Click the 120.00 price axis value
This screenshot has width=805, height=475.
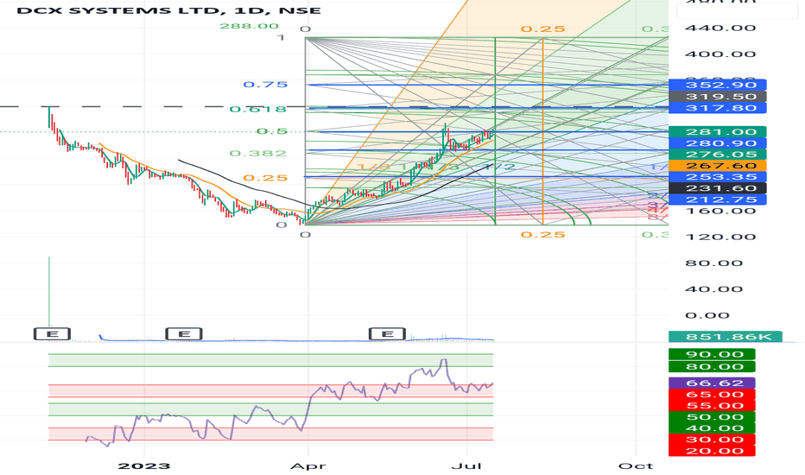pos(720,237)
